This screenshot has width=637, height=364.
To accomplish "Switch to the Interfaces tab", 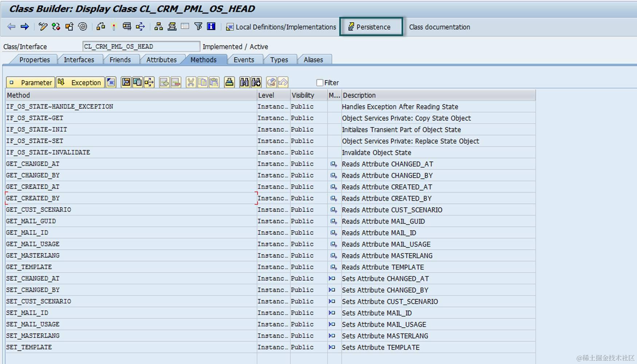I will click(x=79, y=60).
